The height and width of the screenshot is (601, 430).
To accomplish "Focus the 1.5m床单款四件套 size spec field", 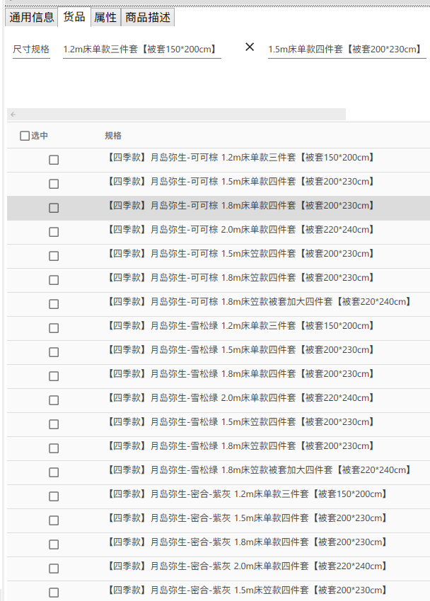I will pyautogui.click(x=346, y=49).
